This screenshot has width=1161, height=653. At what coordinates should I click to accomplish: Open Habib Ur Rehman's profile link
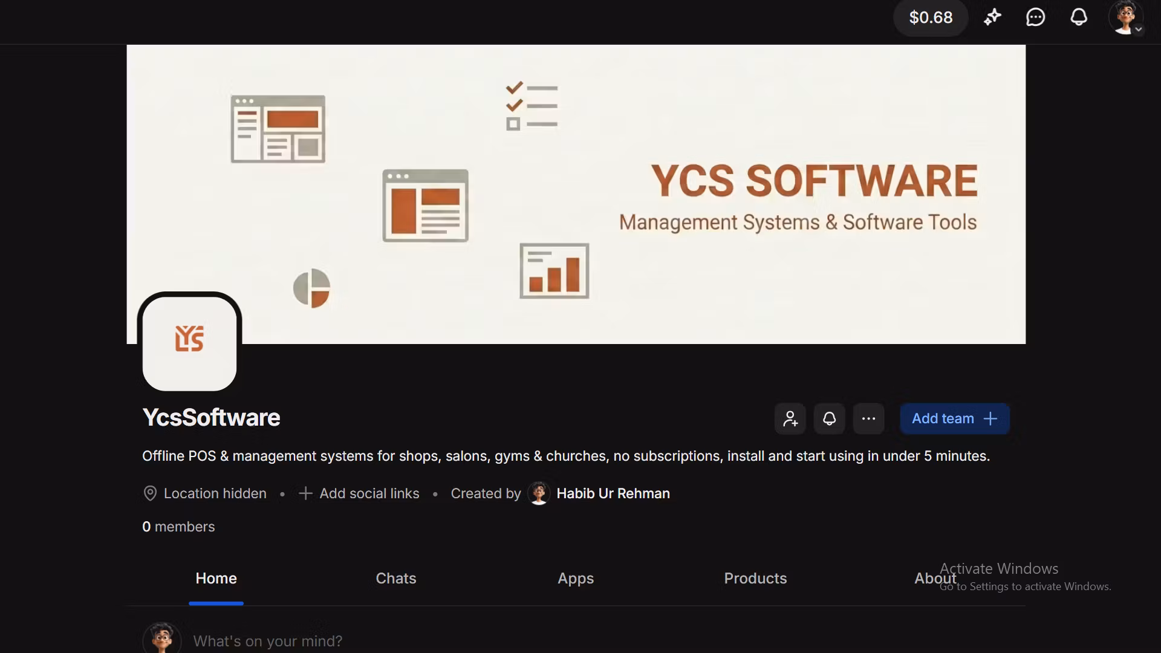[x=613, y=493]
